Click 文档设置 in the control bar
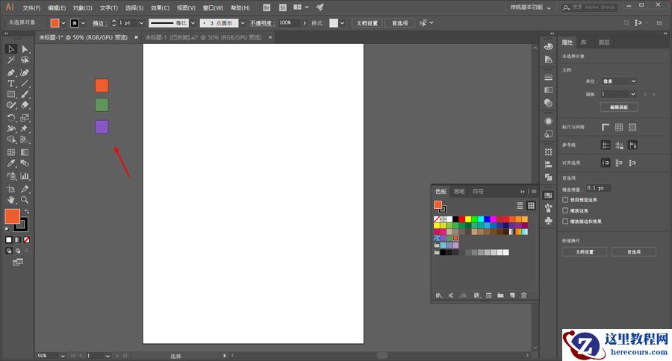 click(367, 23)
